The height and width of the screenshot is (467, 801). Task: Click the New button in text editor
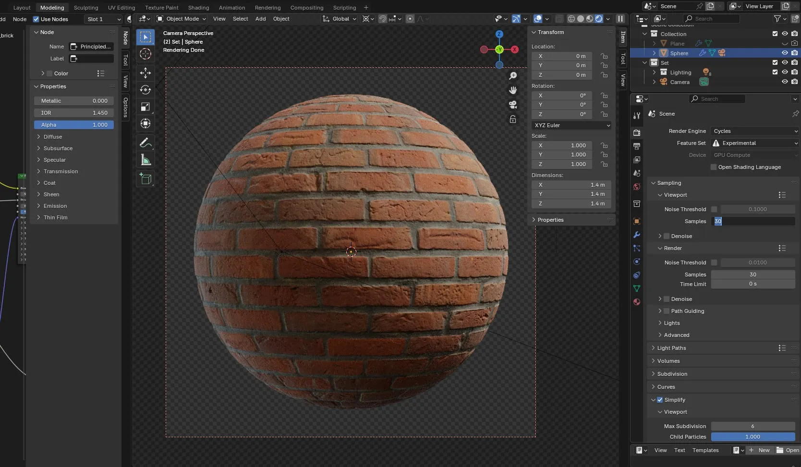(x=759, y=450)
